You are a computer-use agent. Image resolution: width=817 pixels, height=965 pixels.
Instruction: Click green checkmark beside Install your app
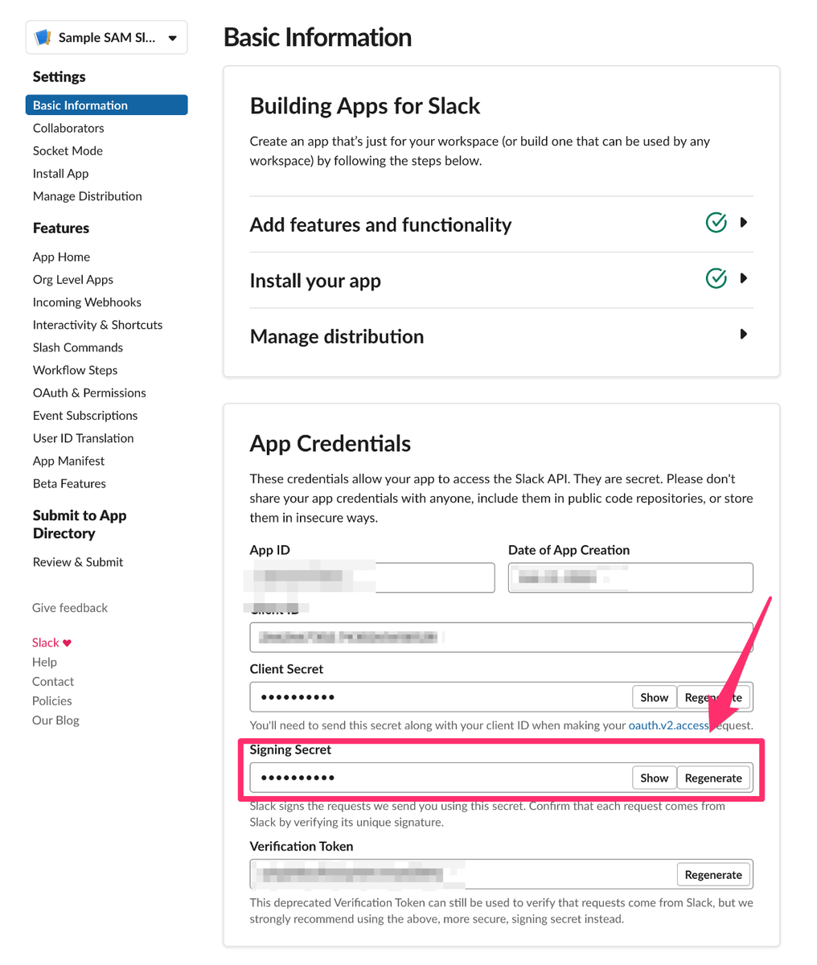click(716, 278)
